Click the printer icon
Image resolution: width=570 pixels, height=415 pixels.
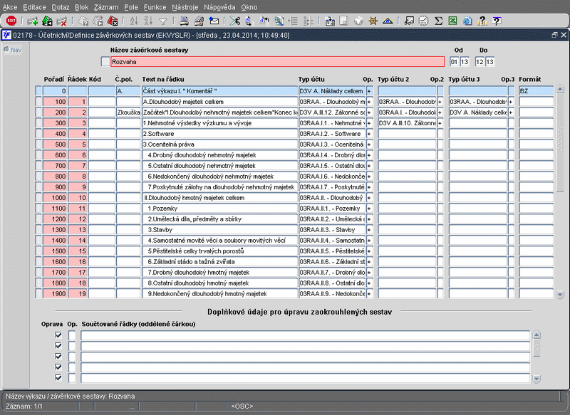(185, 21)
